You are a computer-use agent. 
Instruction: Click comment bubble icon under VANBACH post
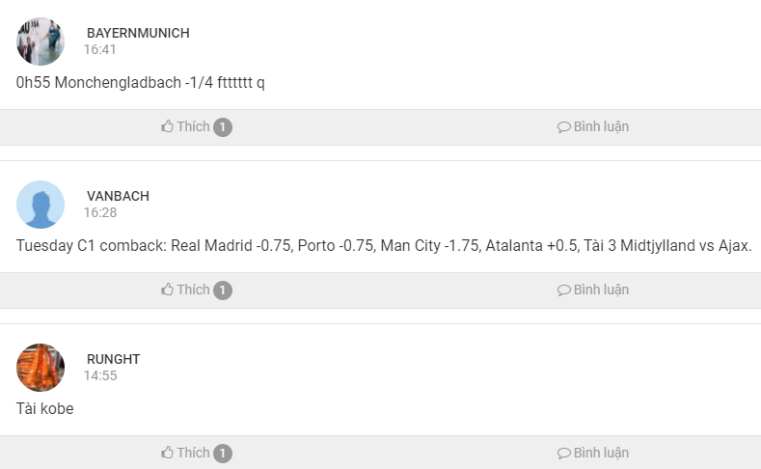click(564, 290)
